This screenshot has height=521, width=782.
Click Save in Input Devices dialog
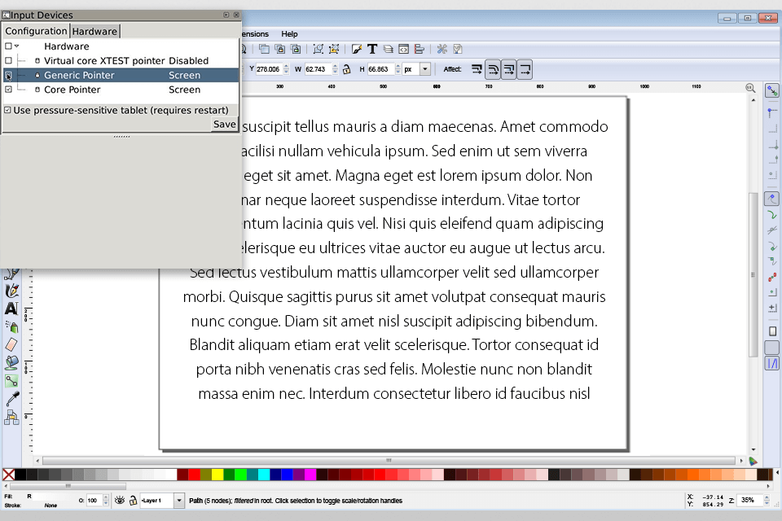pyautogui.click(x=225, y=124)
